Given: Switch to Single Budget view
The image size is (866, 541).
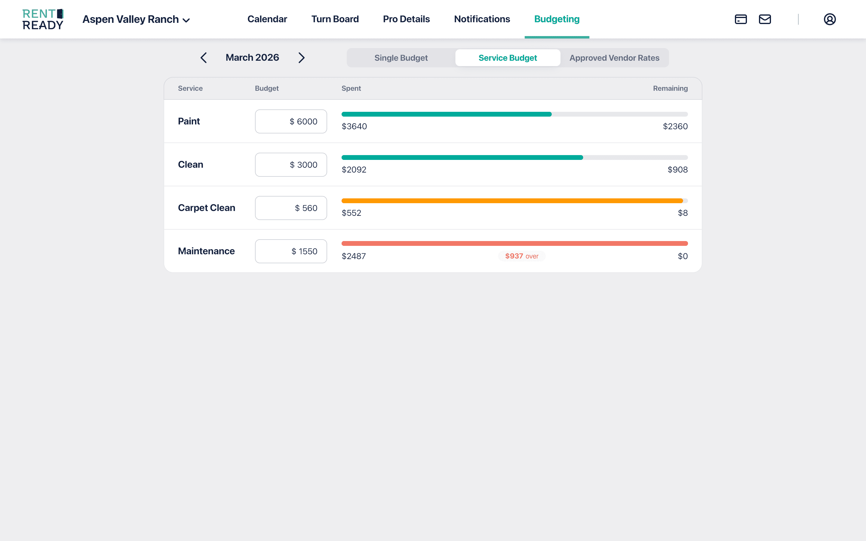Looking at the screenshot, I should tap(401, 58).
